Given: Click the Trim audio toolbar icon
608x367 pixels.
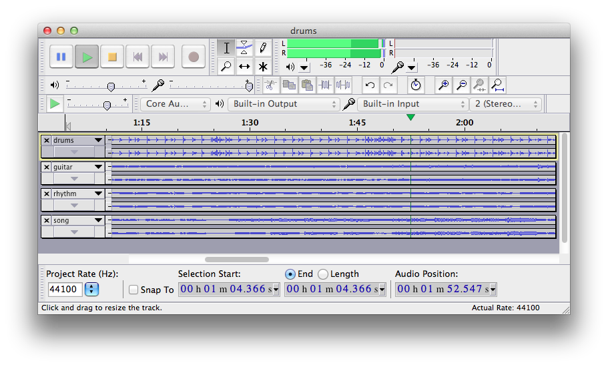Looking at the screenshot, I should [325, 85].
